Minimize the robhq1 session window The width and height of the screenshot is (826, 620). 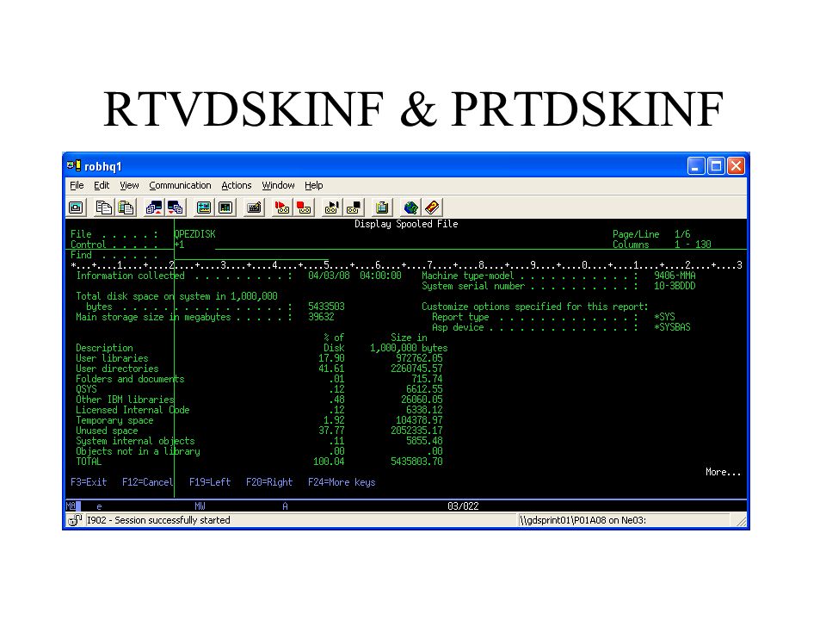click(x=696, y=166)
